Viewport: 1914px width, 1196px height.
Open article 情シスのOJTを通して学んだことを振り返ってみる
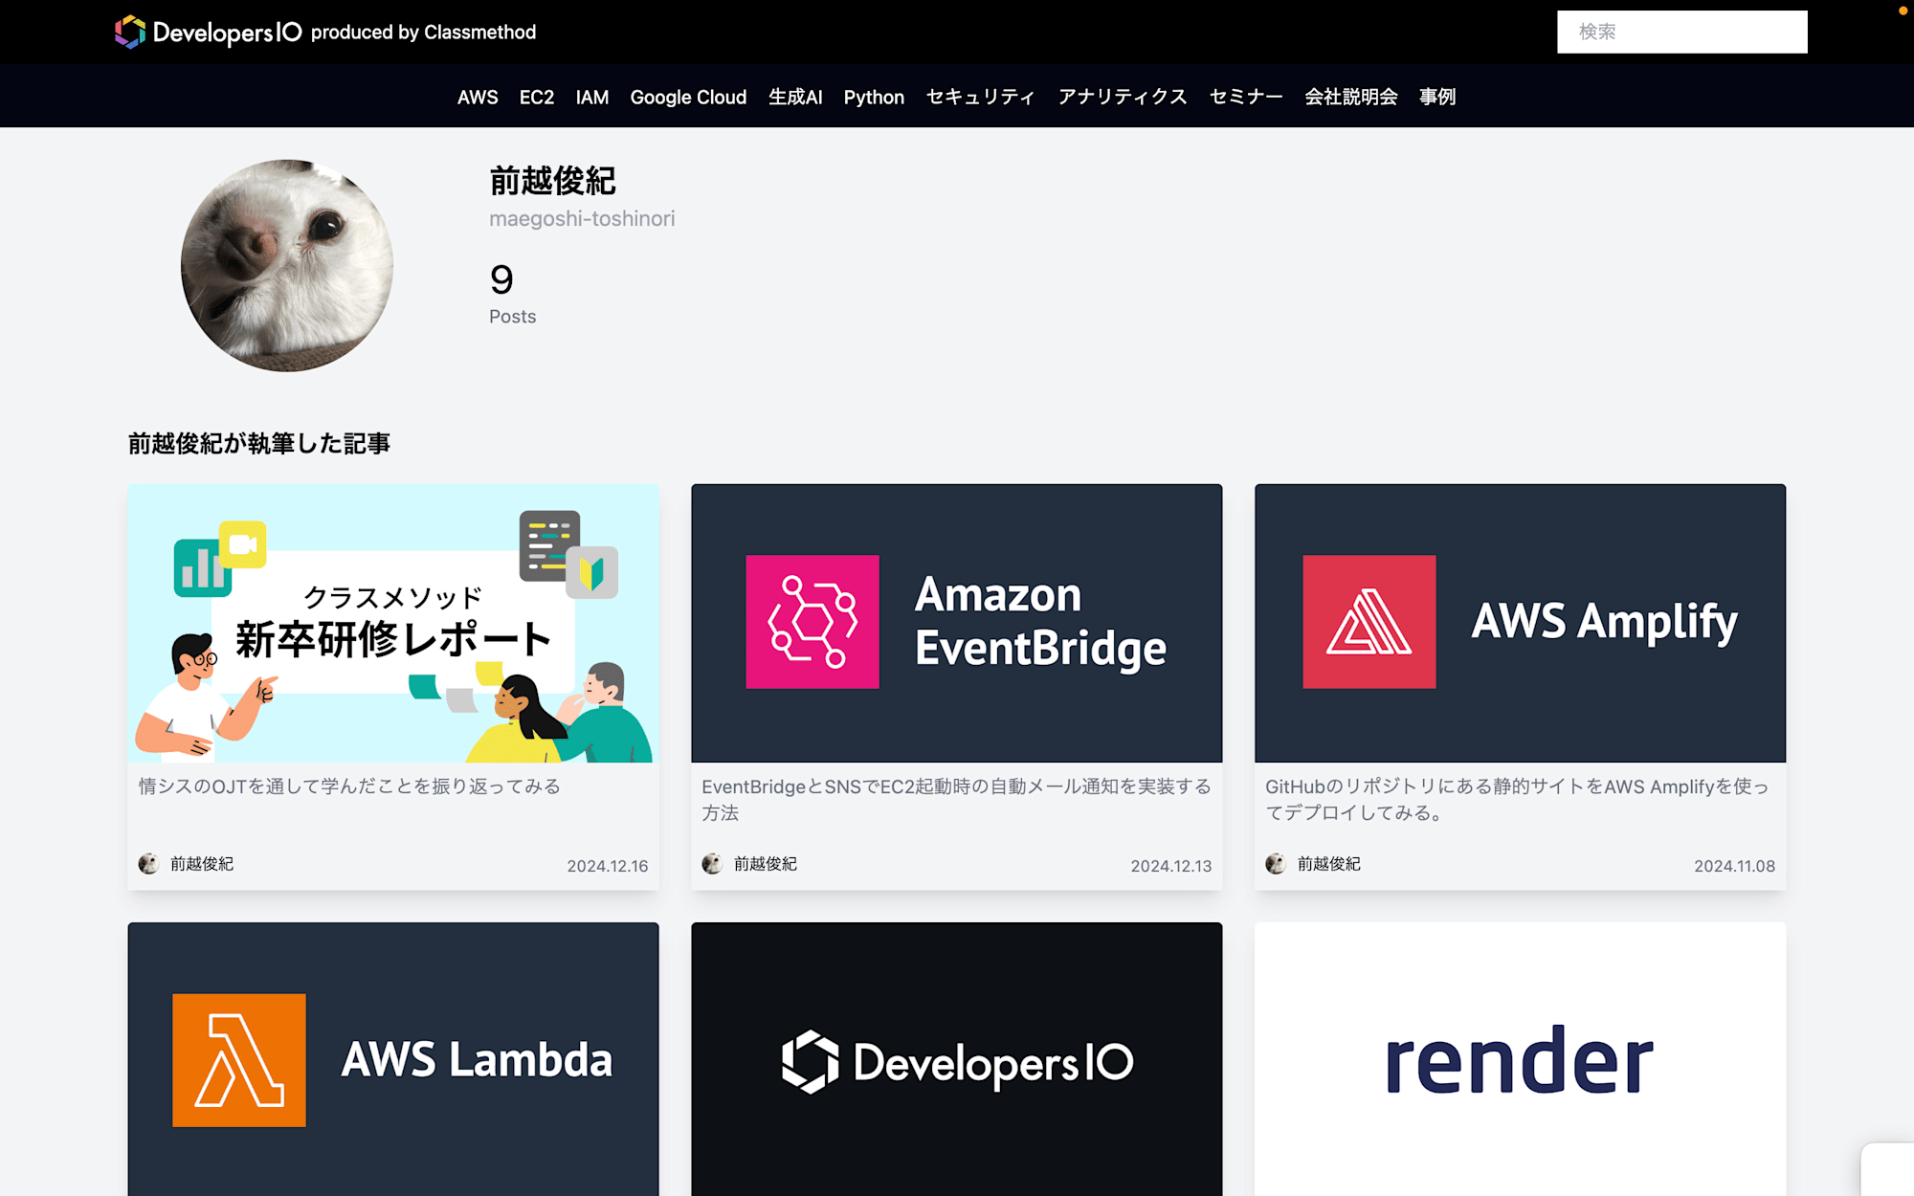pos(349,786)
